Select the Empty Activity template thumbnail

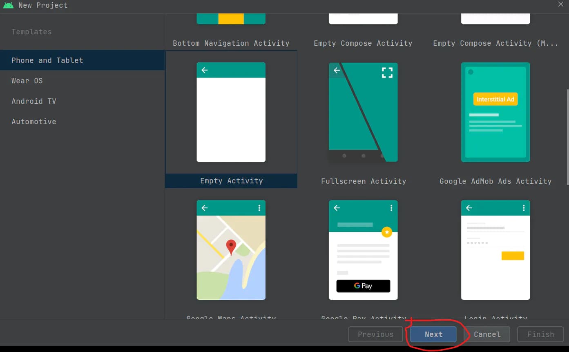pos(231,112)
